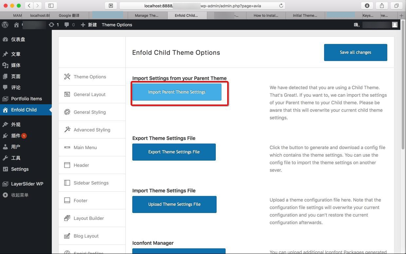
Task: Open 插件 plugins menu
Action: click(26, 136)
